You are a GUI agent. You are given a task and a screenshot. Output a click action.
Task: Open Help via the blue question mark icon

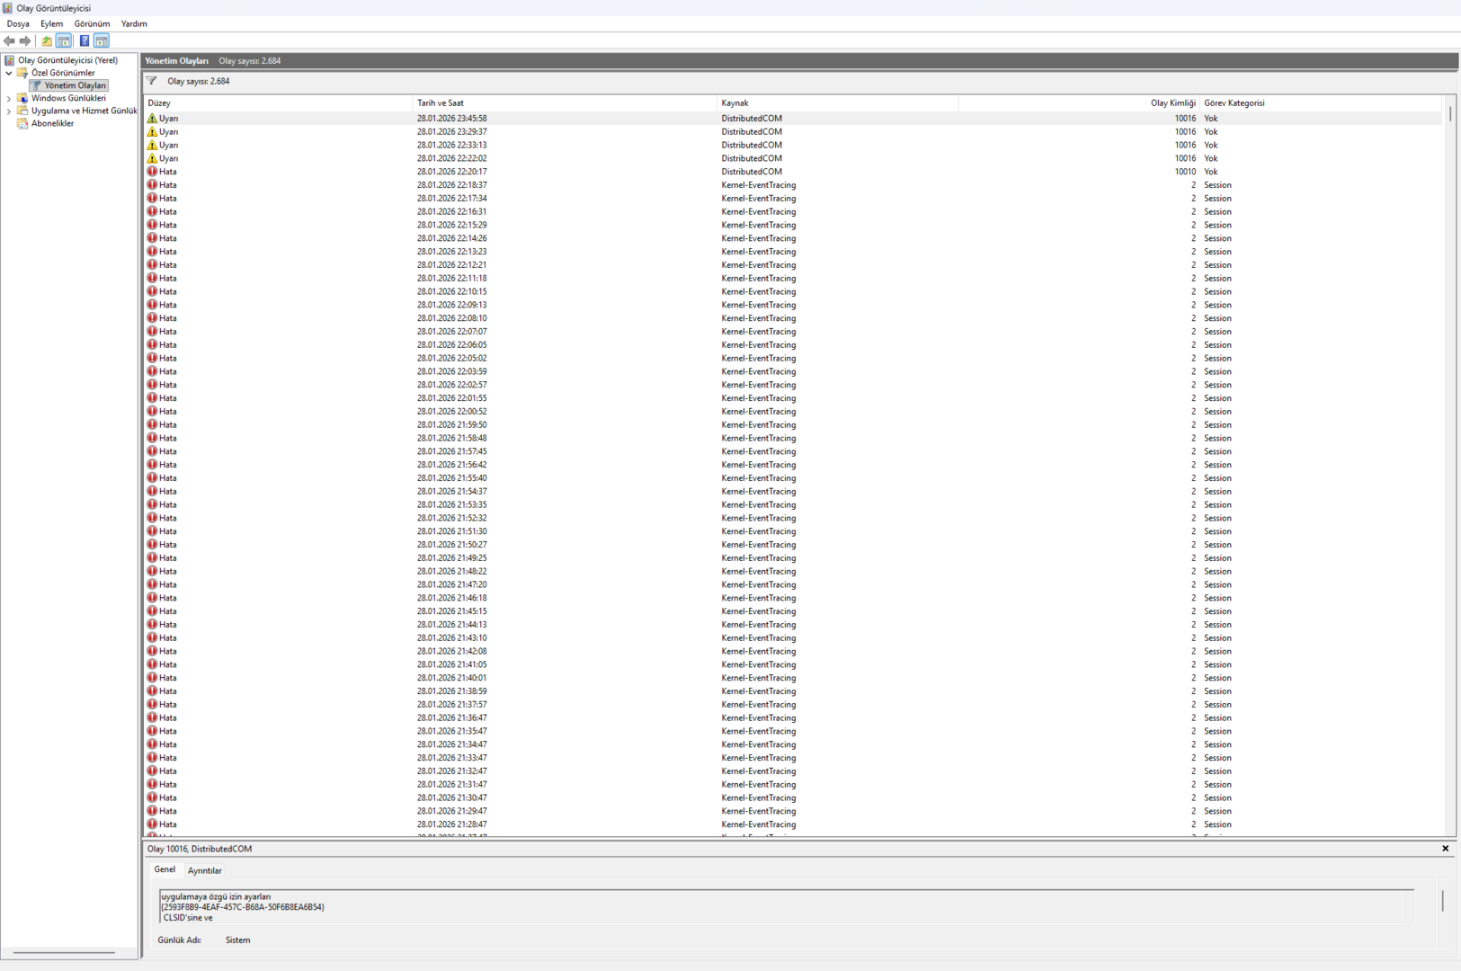click(x=85, y=40)
